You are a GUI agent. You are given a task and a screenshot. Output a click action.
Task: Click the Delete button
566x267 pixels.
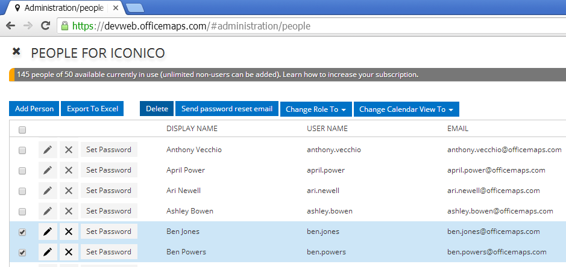tap(157, 109)
